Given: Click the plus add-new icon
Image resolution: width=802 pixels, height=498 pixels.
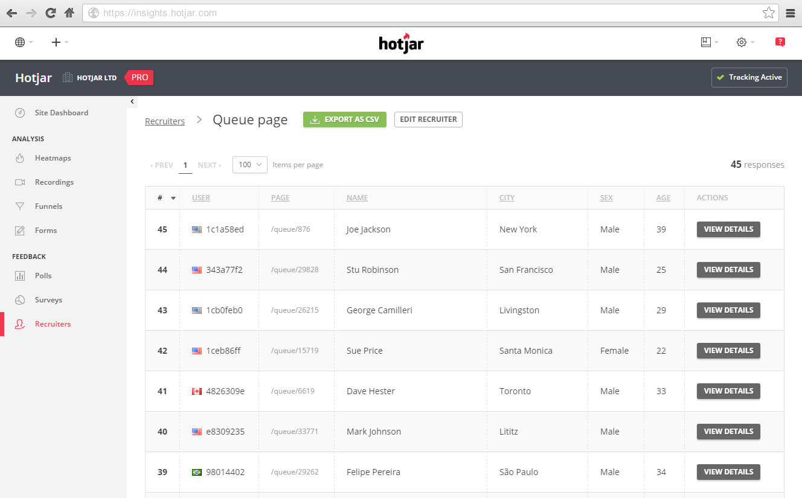Looking at the screenshot, I should pyautogui.click(x=56, y=42).
